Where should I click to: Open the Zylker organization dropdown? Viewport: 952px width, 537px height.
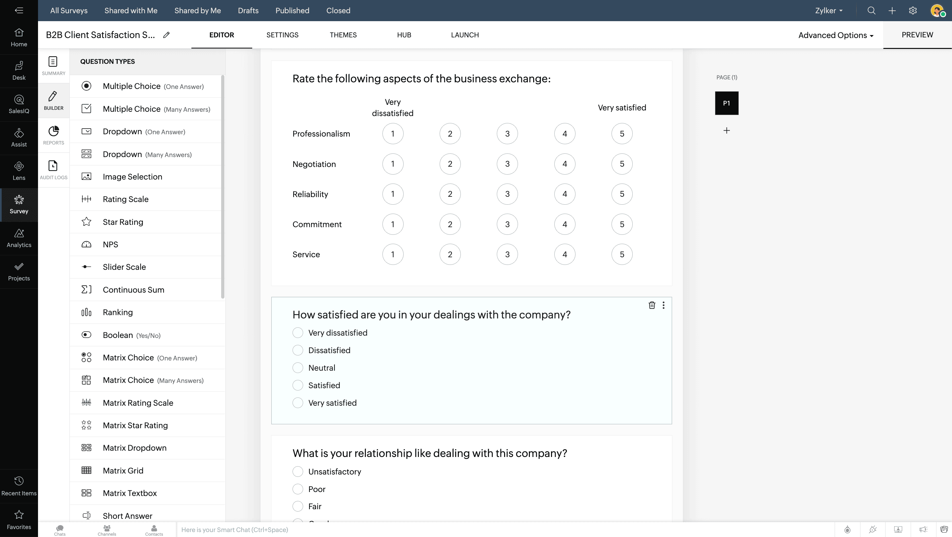tap(829, 10)
